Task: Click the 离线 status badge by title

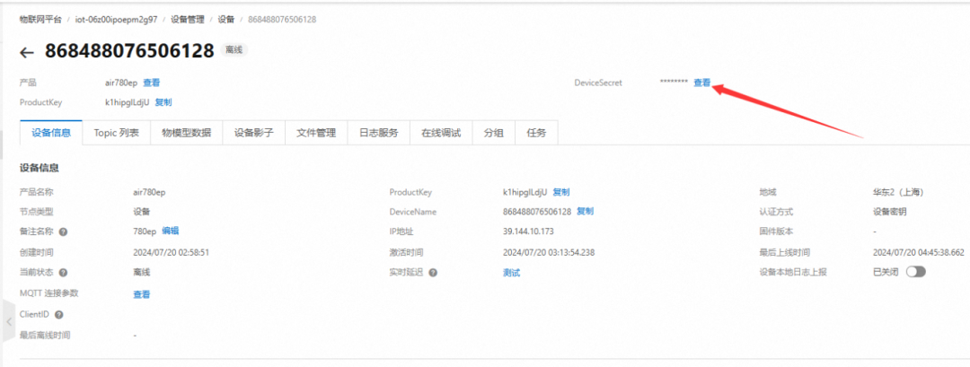Action: (x=234, y=50)
